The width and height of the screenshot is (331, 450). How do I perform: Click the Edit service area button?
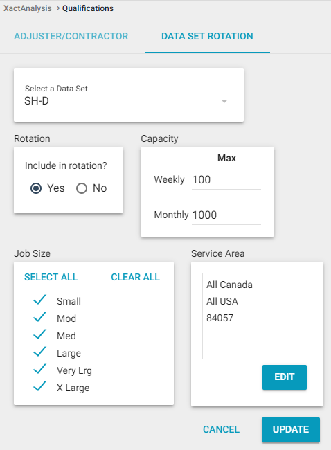click(x=285, y=377)
